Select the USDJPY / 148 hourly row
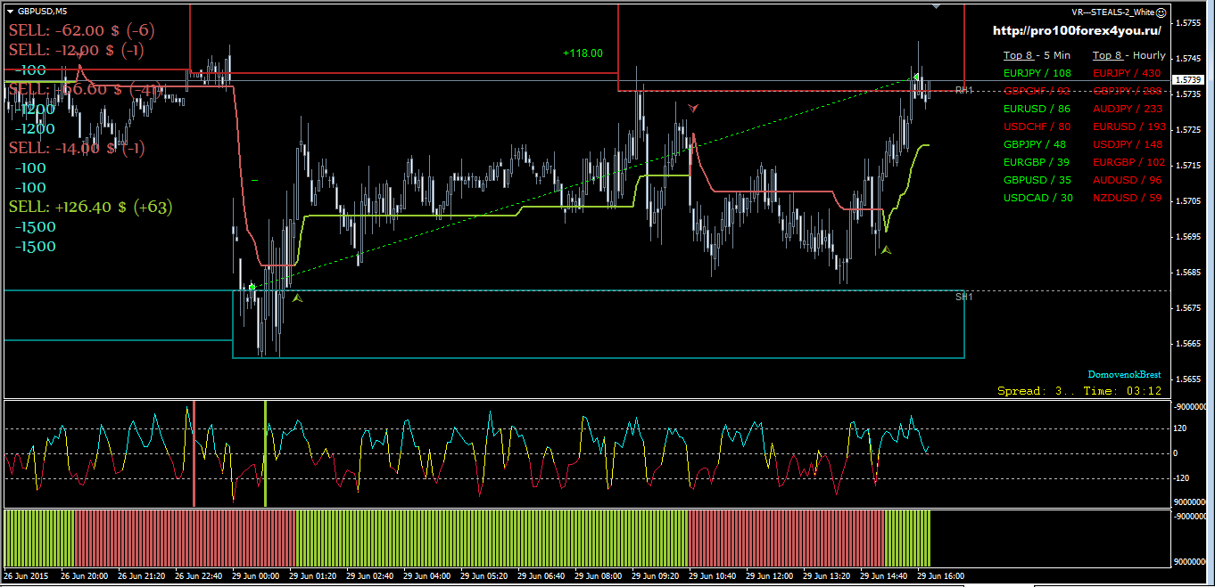The image size is (1215, 587). [1128, 144]
